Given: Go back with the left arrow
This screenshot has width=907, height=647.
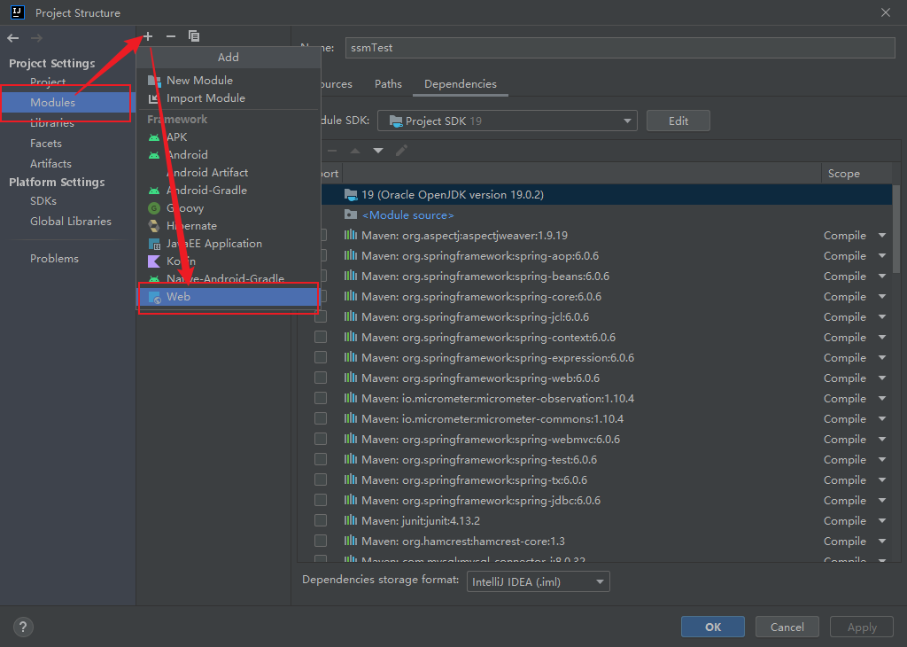Looking at the screenshot, I should point(13,38).
